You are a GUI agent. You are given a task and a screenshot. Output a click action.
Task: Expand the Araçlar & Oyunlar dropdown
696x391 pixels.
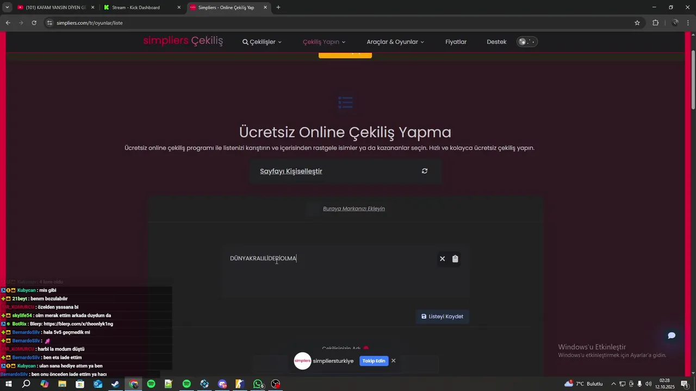[395, 42]
